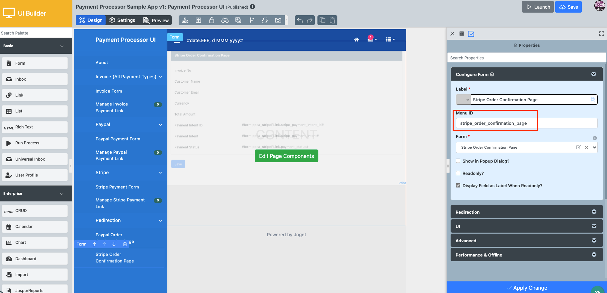Click the lock permission icon in toolbar

[212, 20]
